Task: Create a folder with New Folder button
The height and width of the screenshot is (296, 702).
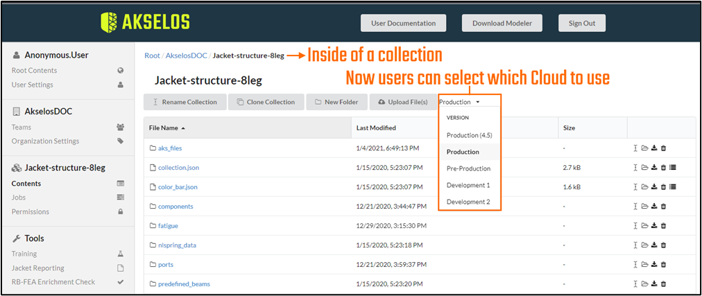Action: pos(336,102)
